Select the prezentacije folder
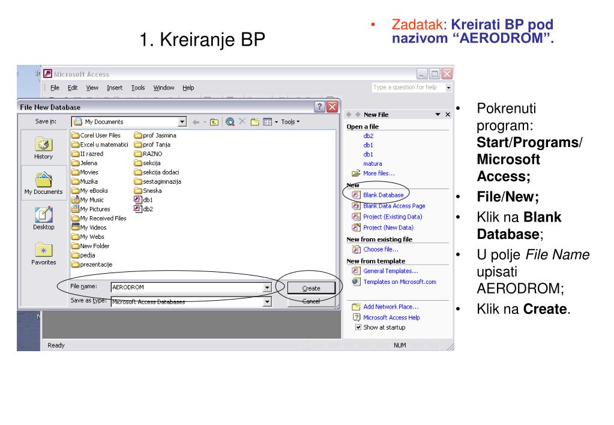This screenshot has width=614, height=425. (92, 265)
